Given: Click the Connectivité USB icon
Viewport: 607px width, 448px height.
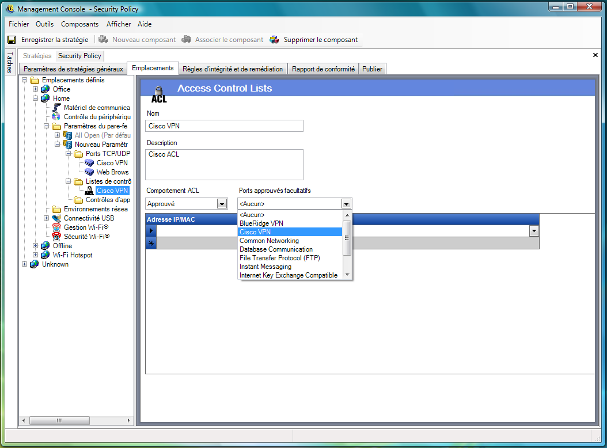Looking at the screenshot, I should [x=56, y=218].
